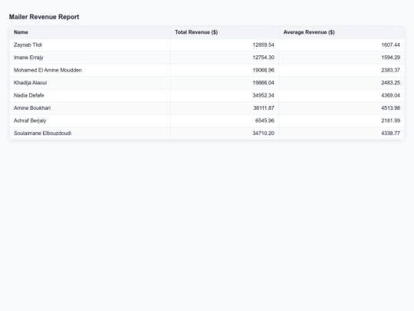Select the Amine Boukhari name cell
414x311 pixels.
click(90, 108)
